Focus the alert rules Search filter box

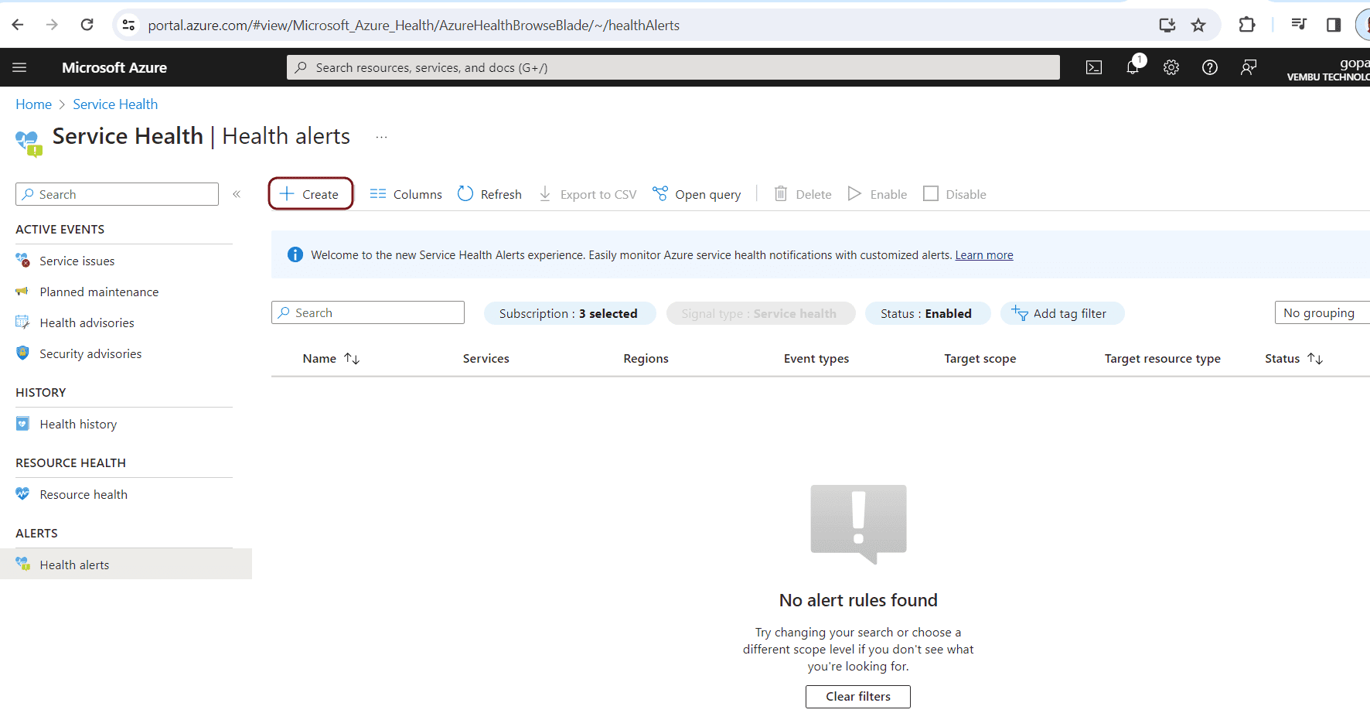point(368,312)
